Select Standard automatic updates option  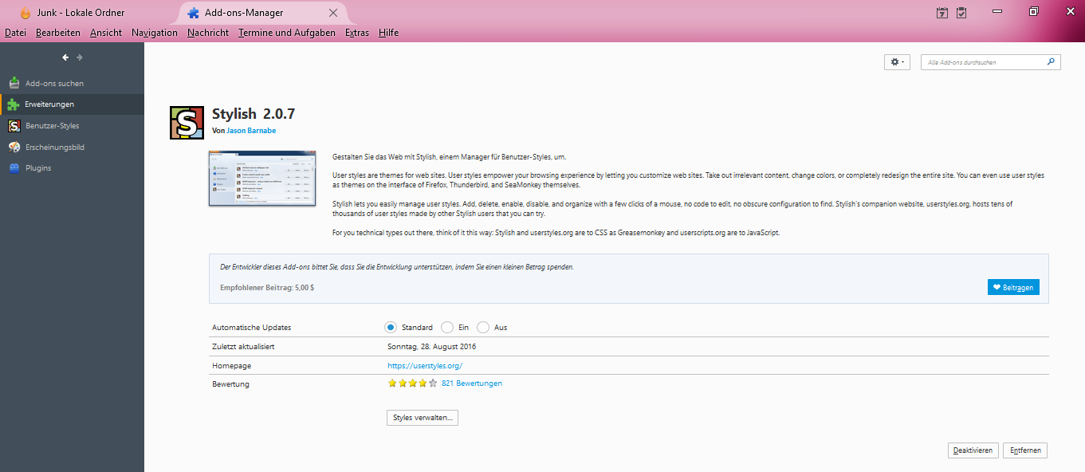[391, 327]
